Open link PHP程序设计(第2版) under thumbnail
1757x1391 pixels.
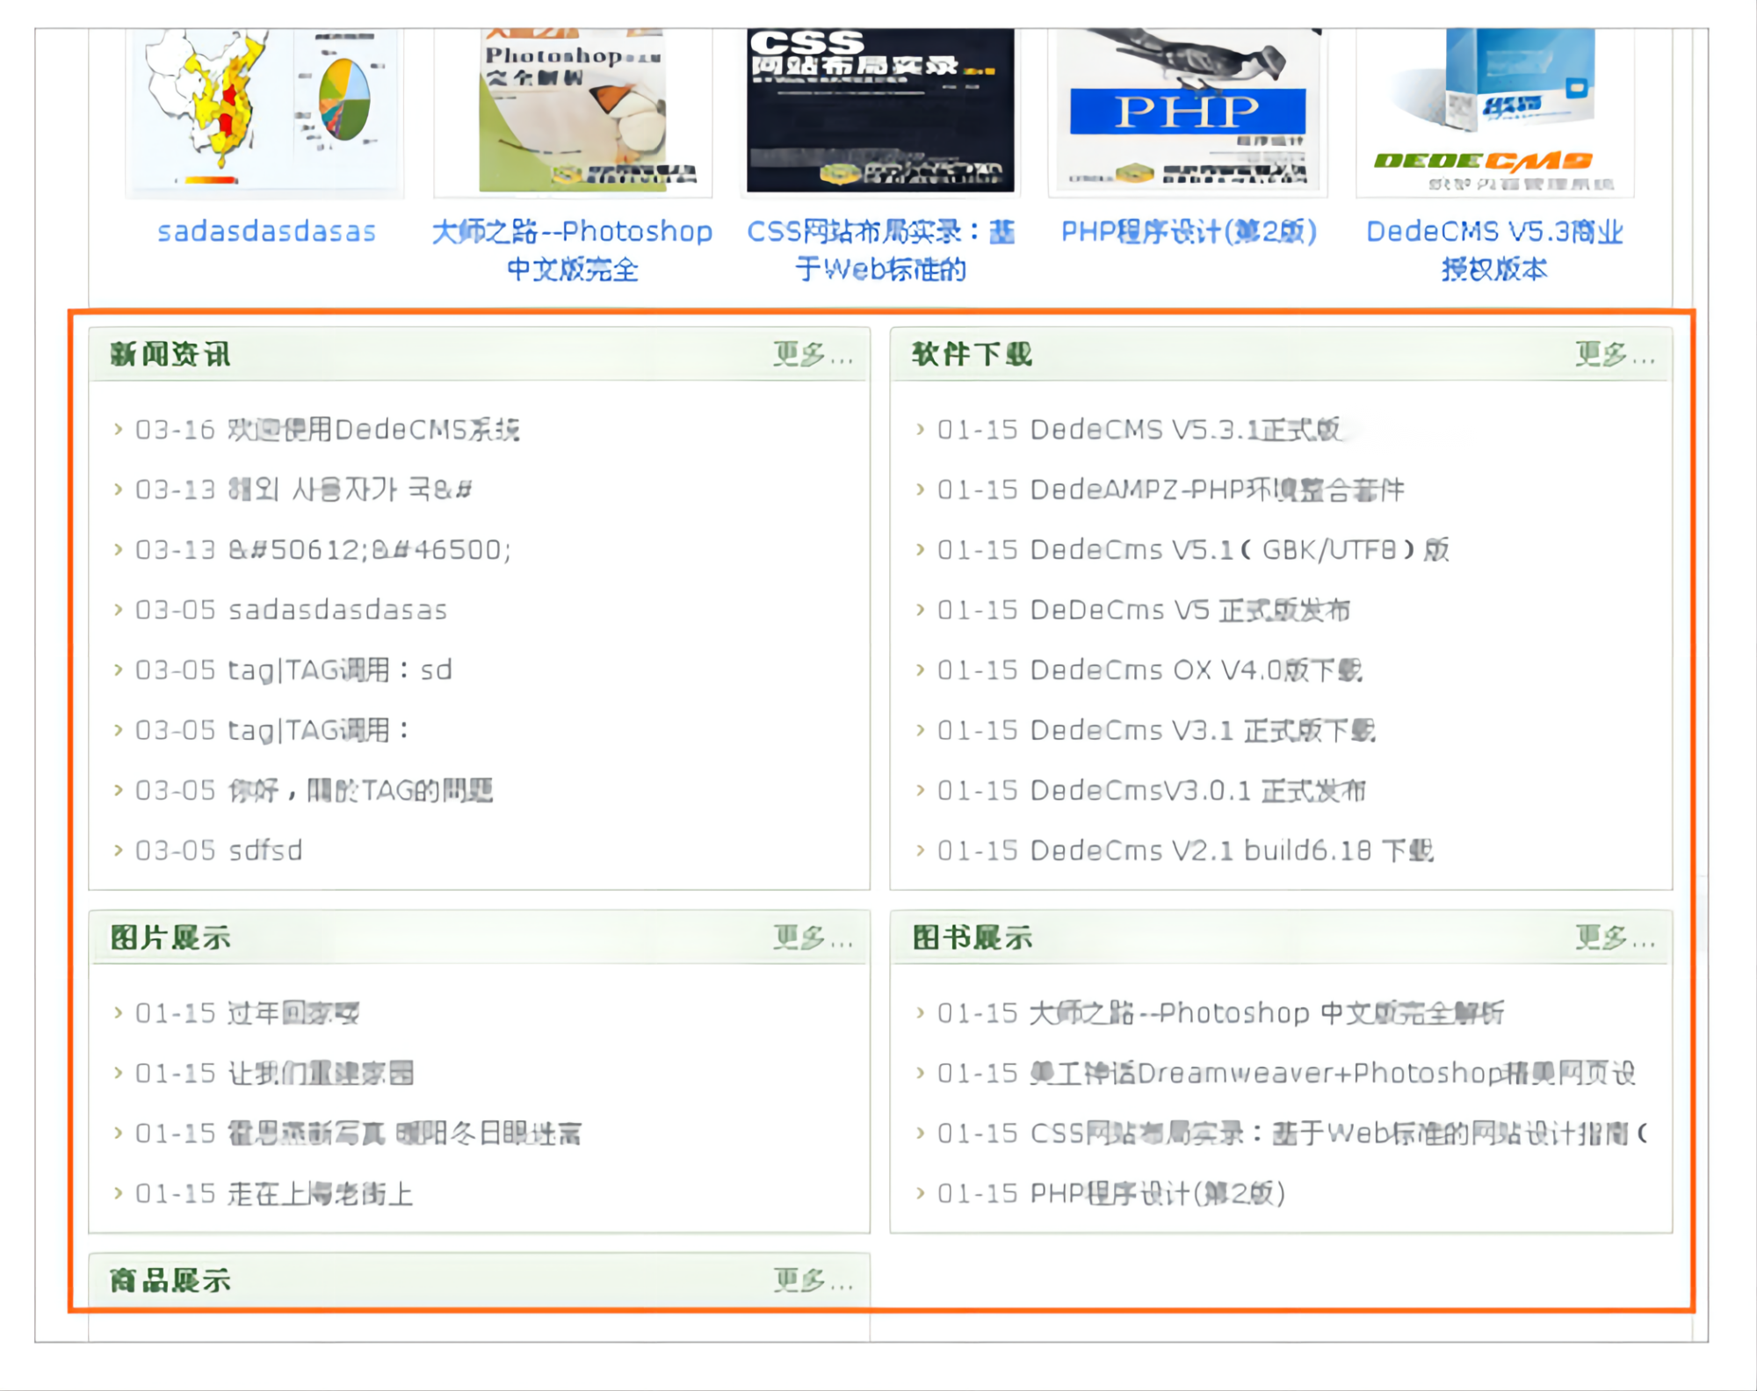pos(1189,232)
